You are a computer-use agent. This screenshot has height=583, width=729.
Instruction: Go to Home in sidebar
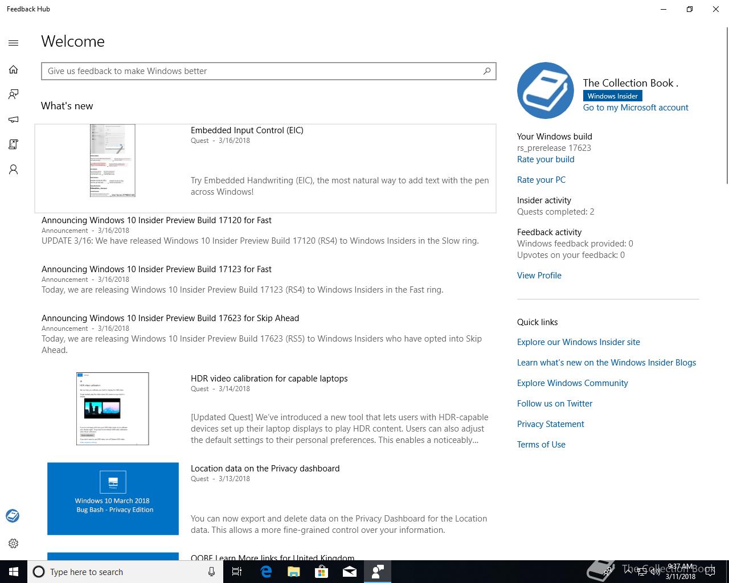coord(14,69)
